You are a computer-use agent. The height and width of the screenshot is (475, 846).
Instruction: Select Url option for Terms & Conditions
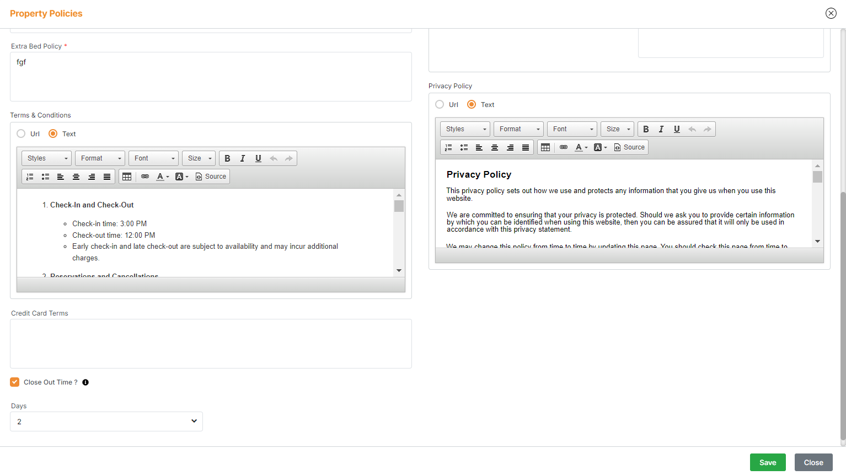point(21,134)
